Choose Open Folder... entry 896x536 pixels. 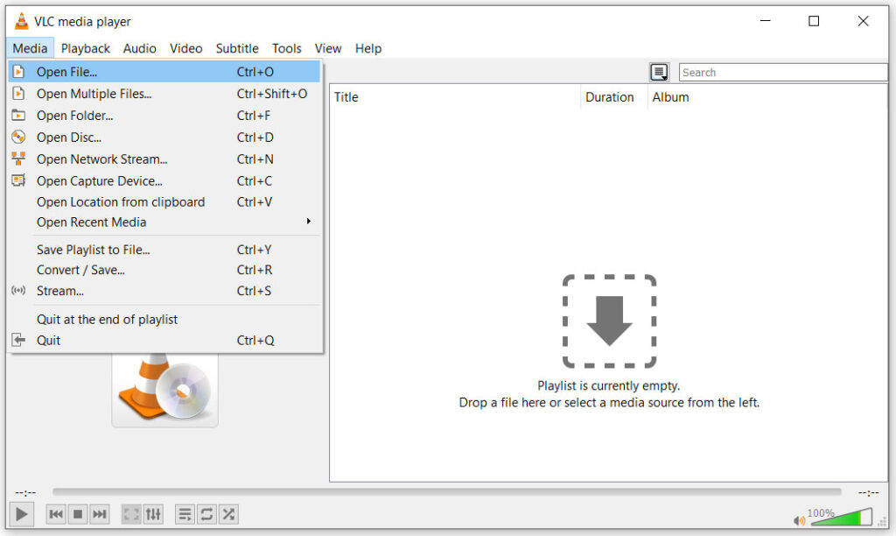(164, 116)
